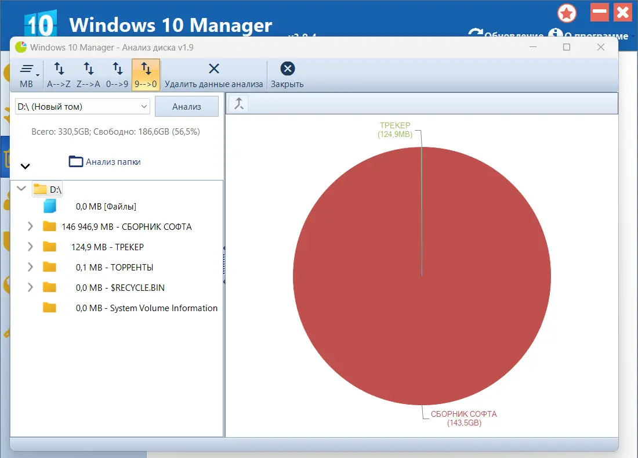Click the ТРЕКЕР (124,9MB) chart label
This screenshot has height=458, width=638.
pyautogui.click(x=394, y=130)
